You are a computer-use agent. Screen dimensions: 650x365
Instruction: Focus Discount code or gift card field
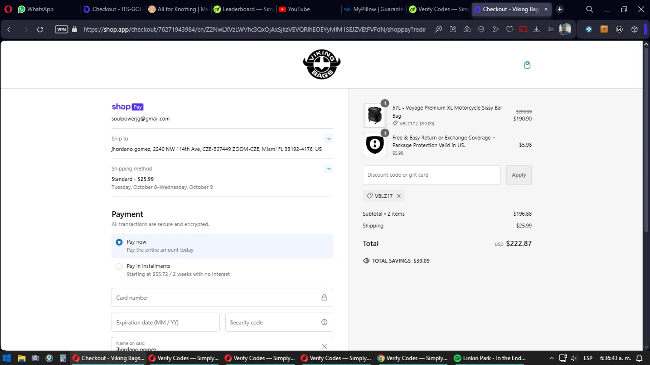432,175
